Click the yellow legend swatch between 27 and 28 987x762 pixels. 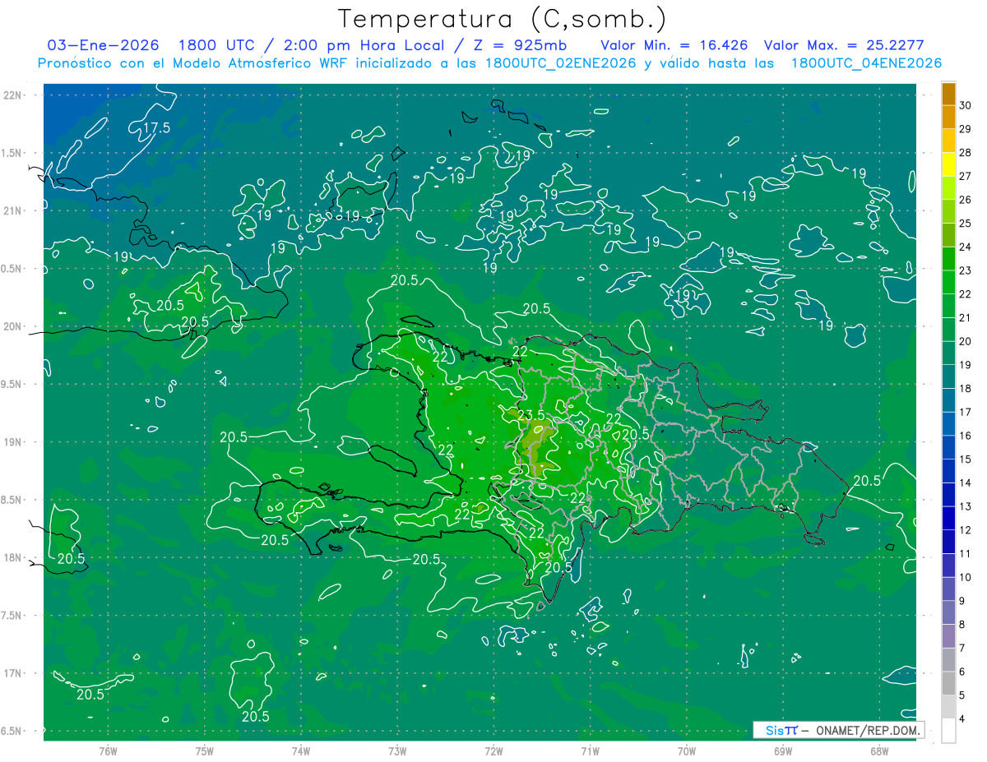tap(948, 164)
